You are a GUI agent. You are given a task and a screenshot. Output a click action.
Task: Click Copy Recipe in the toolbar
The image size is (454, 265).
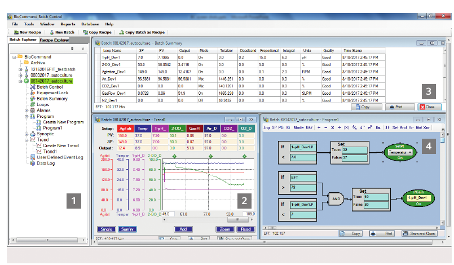click(x=97, y=32)
